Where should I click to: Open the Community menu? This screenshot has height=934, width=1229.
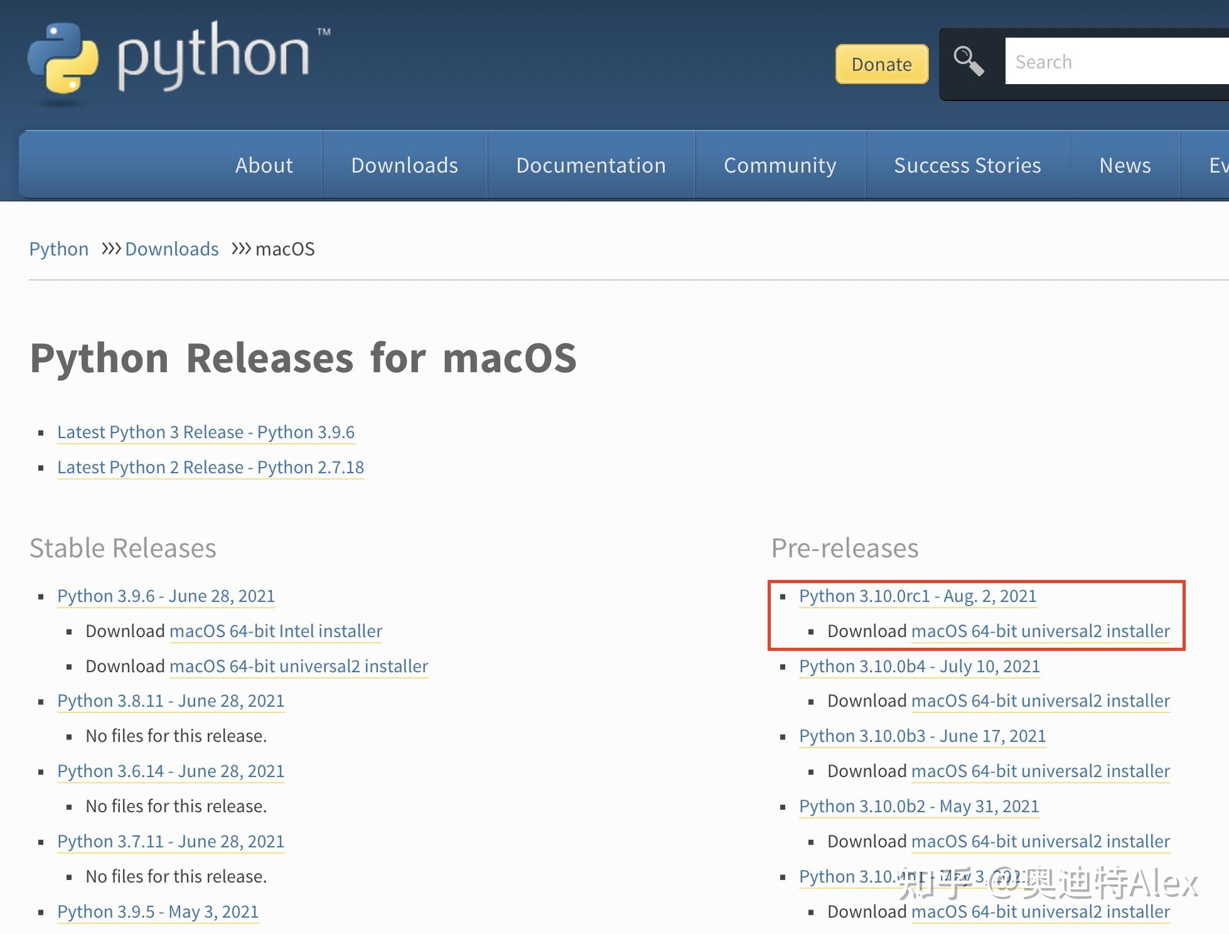780,165
